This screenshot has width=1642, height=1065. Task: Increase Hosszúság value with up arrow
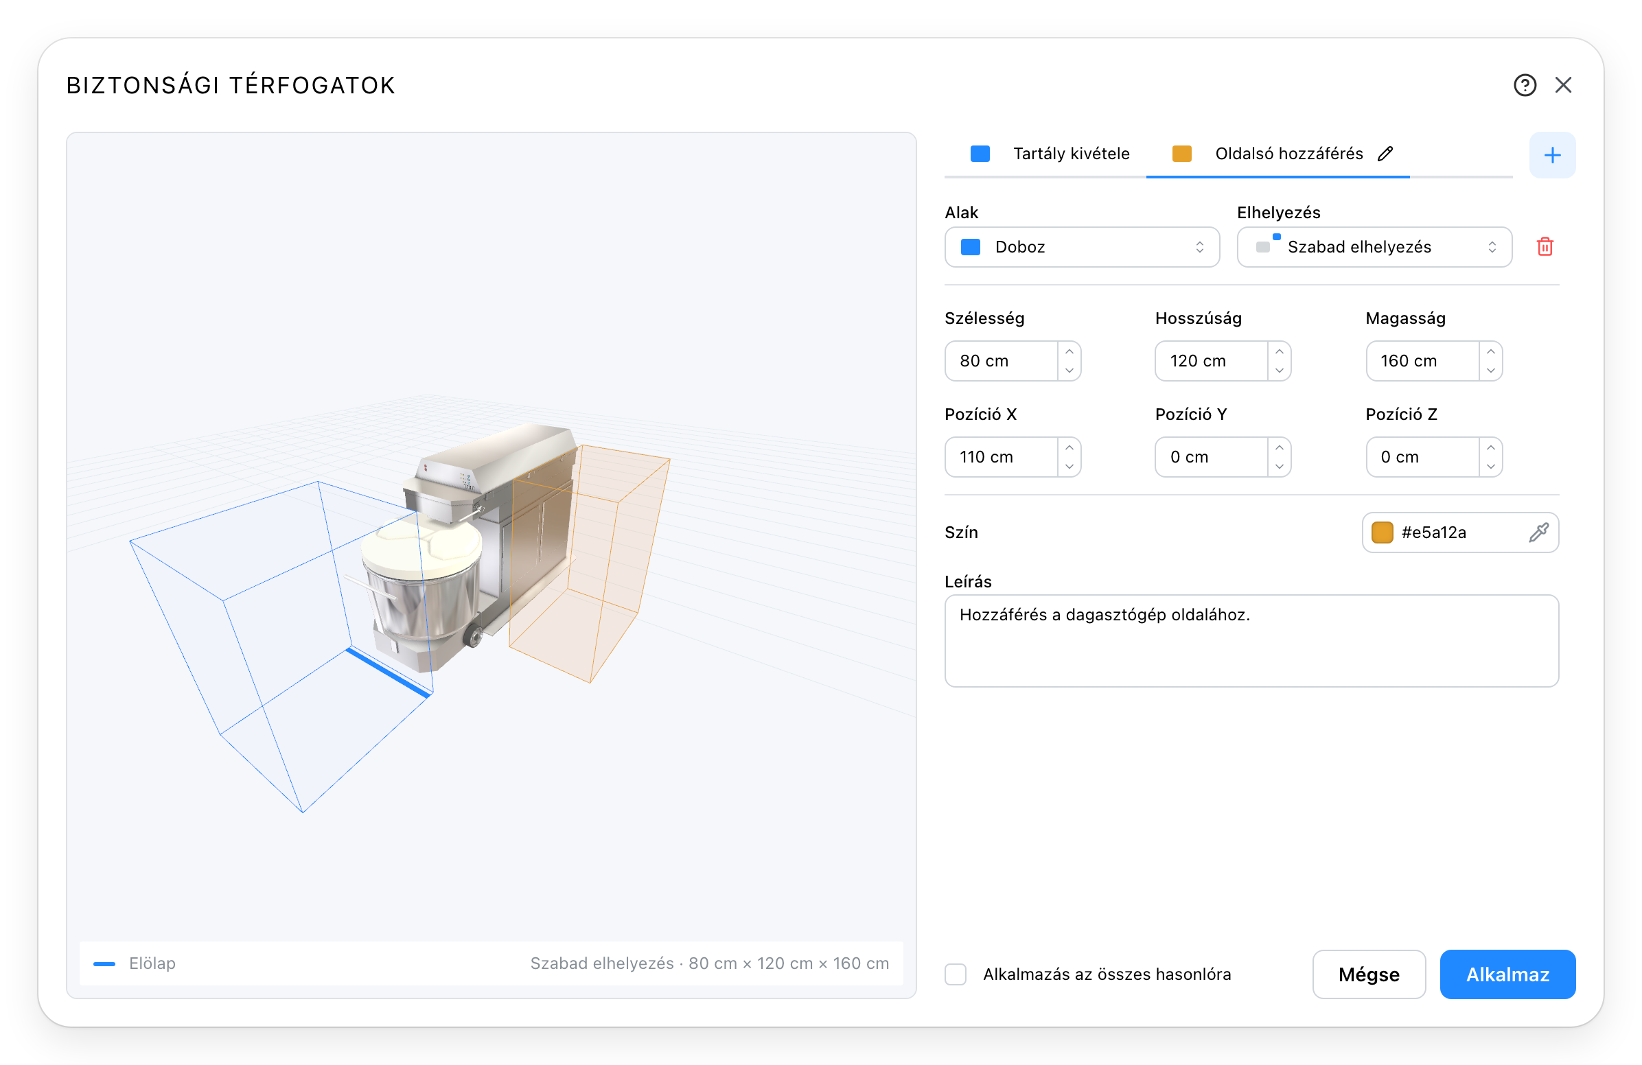click(x=1280, y=352)
